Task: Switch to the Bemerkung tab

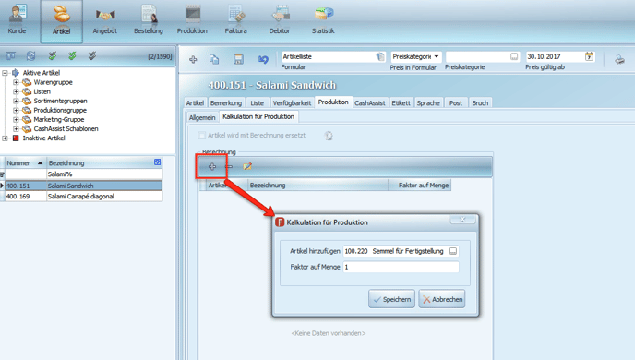Action: [x=226, y=102]
